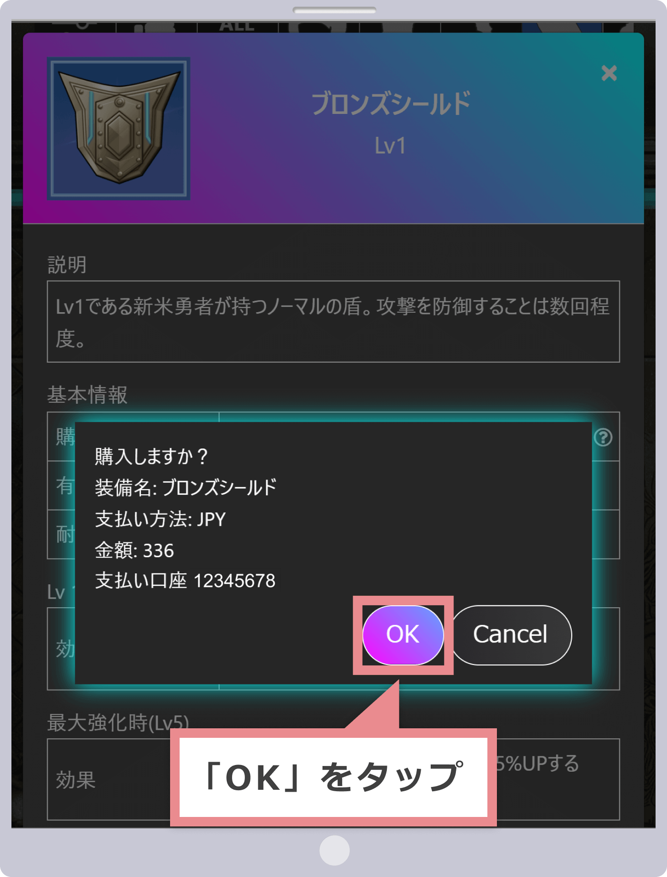
Task: Click the 装備名: ブロンズシールド line
Action: click(x=186, y=488)
